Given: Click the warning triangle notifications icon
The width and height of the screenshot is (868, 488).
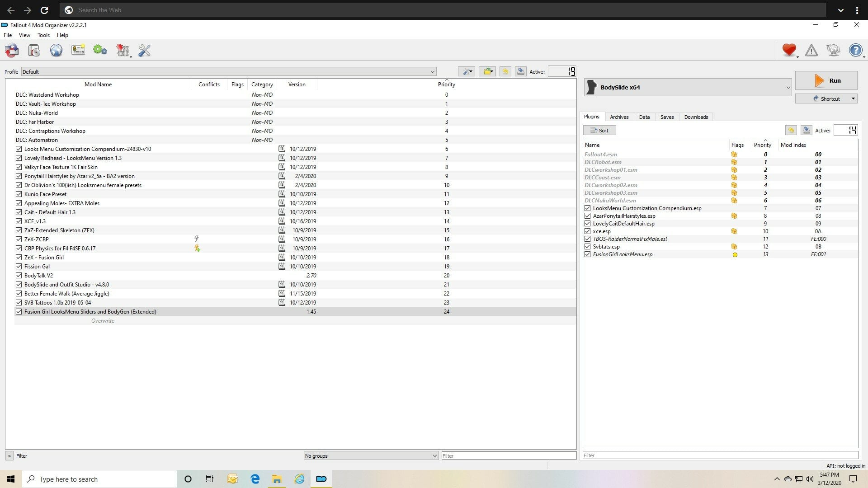Looking at the screenshot, I should coord(811,50).
